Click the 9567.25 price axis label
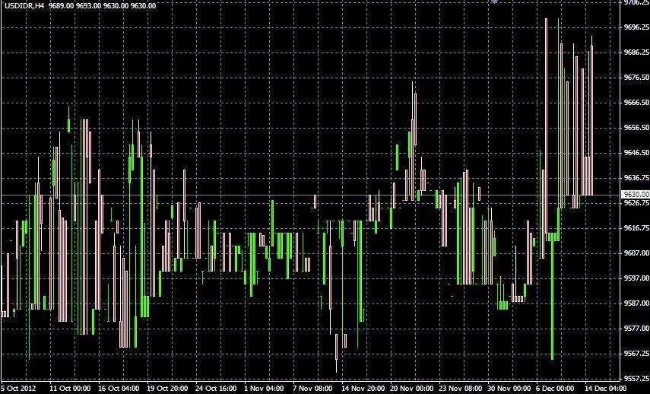 tap(636, 354)
